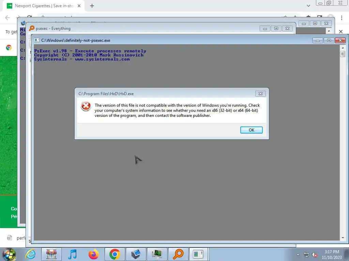The width and height of the screenshot is (349, 261).
Task: Dismiss the Chrome info bar
Action: point(341,32)
